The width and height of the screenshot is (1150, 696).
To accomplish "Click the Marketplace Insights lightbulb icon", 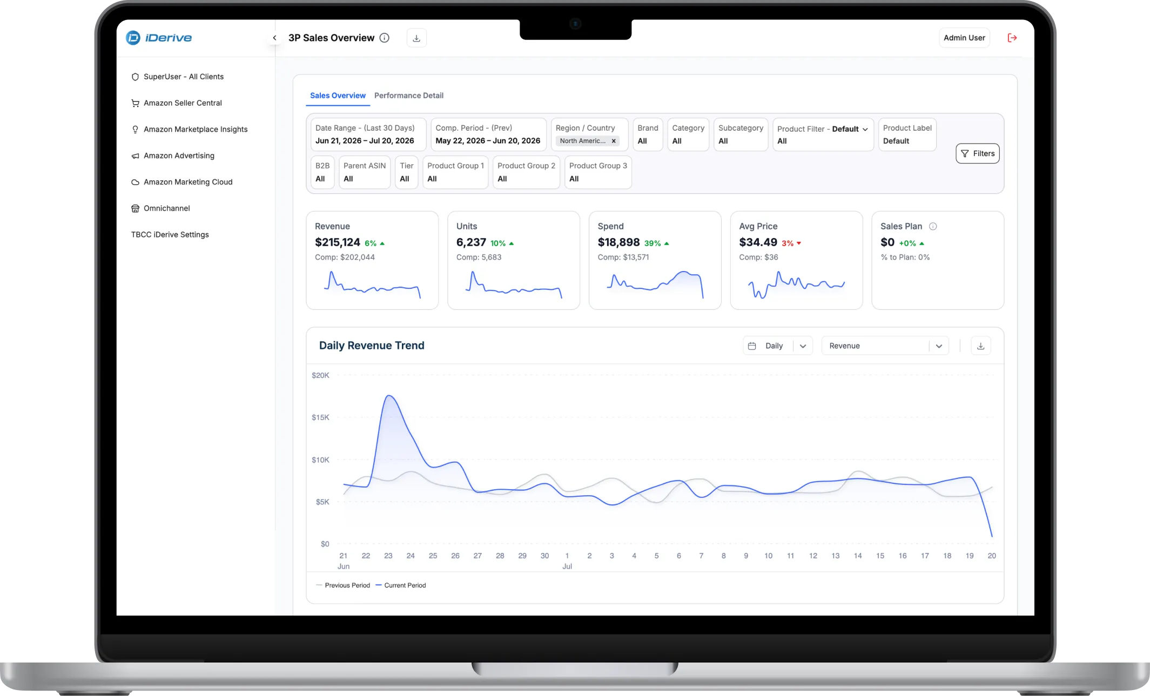I will click(x=135, y=130).
